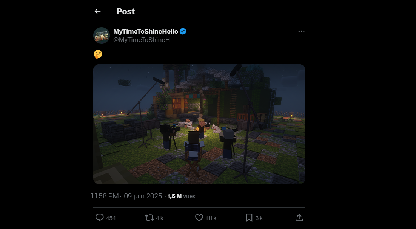Open the MyTimeToShineHello display name
Image resolution: width=416 pixels, height=229 pixels.
click(146, 31)
